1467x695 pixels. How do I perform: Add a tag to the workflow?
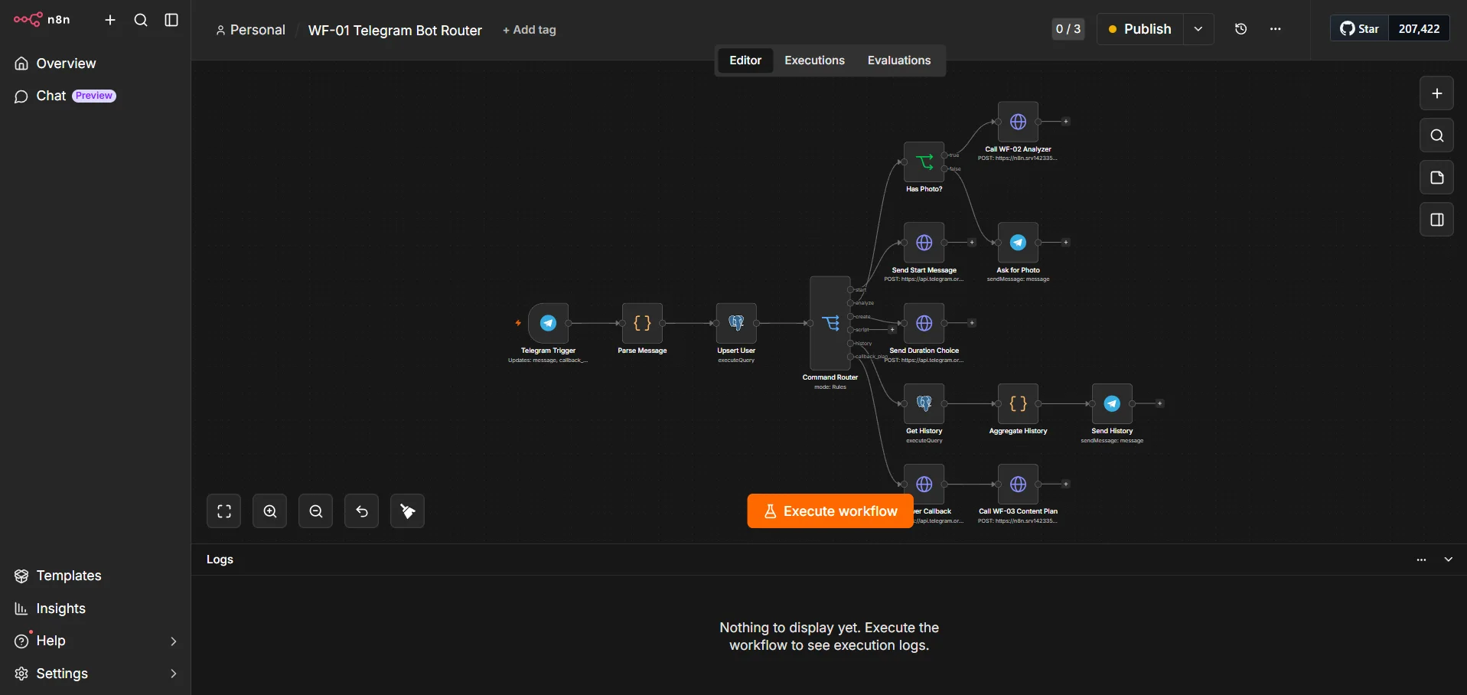tap(530, 30)
